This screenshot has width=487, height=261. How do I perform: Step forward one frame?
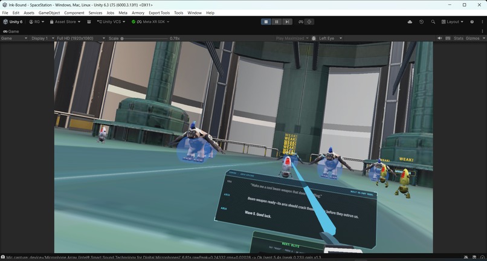click(287, 22)
